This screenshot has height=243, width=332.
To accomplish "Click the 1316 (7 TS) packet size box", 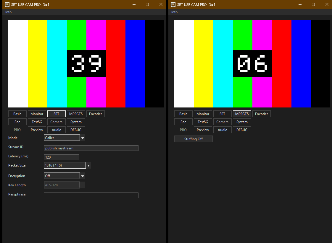I will 65,165.
